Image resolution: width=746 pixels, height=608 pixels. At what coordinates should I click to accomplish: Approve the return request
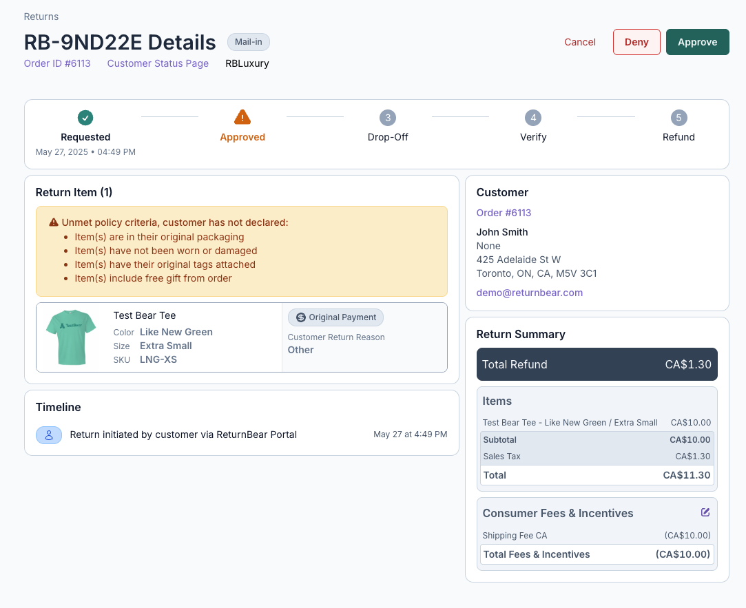click(697, 42)
